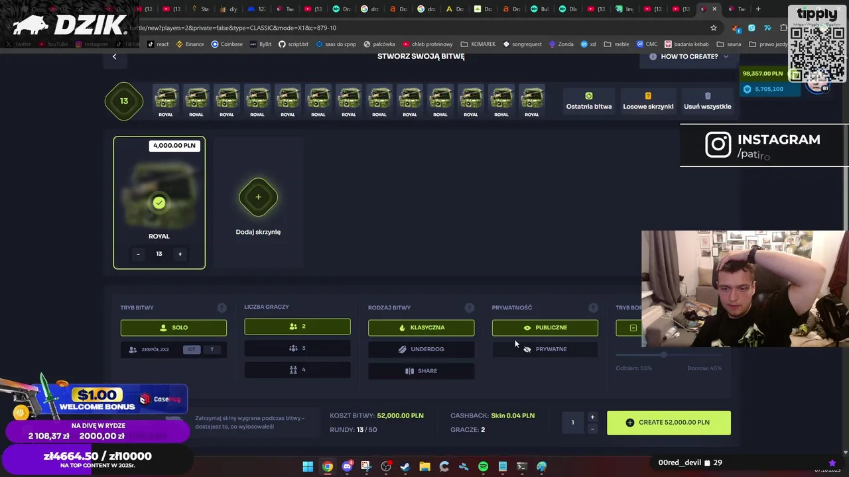Open the Ostatnia bitwa option
Image resolution: width=849 pixels, height=477 pixels.
[589, 101]
